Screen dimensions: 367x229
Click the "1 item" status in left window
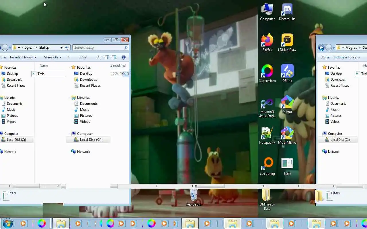(x=11, y=193)
